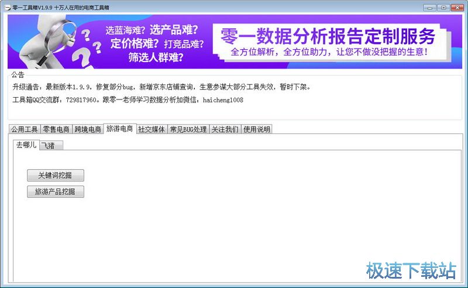468x288 pixels.
Task: Switch to the 飞猪 sub-tab
Action: (51, 146)
